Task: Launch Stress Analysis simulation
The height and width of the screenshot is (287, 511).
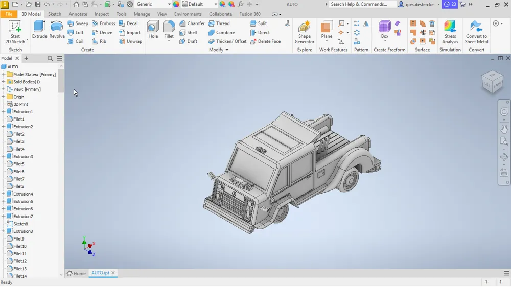Action: point(450,32)
